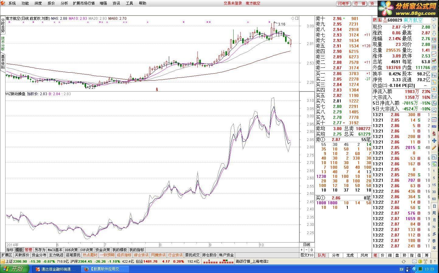Click the blue move crosshair icon
This screenshot has height=273, width=439.
click(434, 140)
